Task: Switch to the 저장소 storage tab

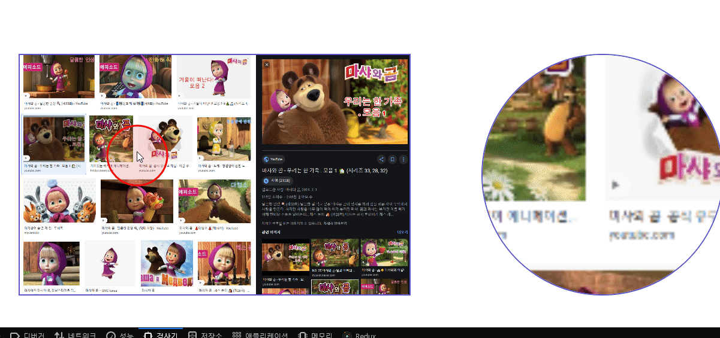Action: point(204,336)
